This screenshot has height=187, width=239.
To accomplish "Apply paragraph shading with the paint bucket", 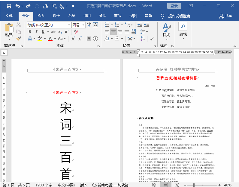I will coord(107,39).
